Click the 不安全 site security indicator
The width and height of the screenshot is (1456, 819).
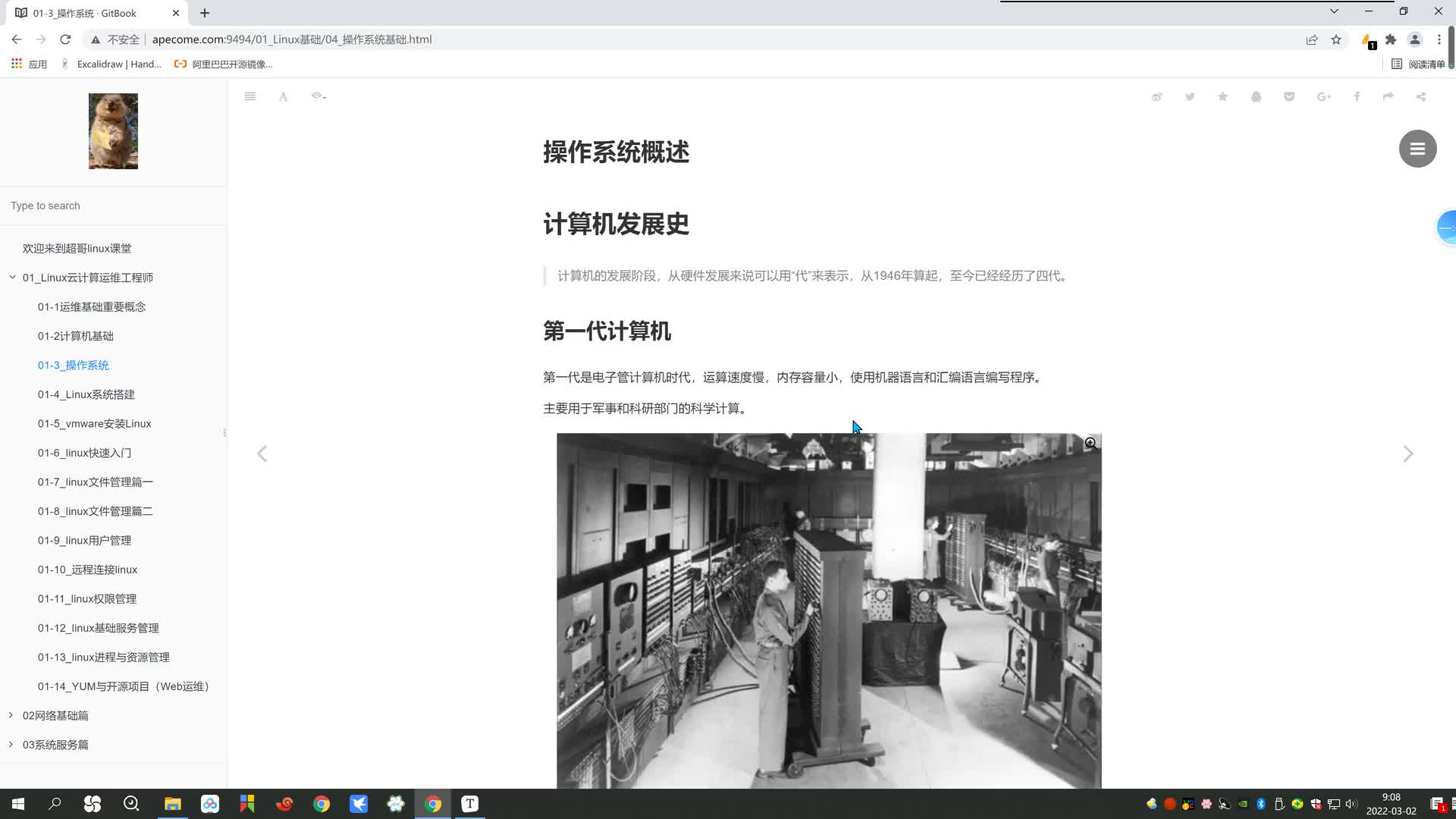point(115,39)
